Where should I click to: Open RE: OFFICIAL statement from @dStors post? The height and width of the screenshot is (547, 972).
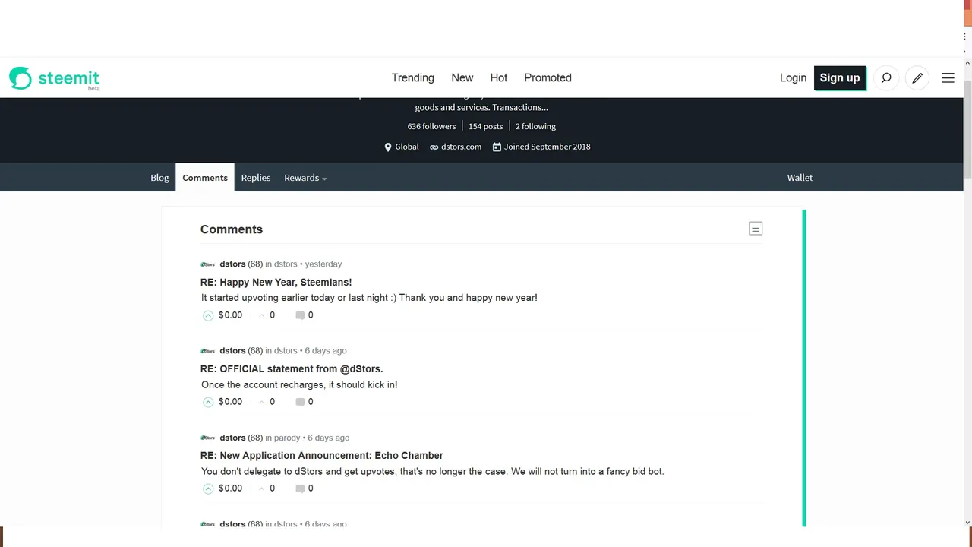point(292,368)
